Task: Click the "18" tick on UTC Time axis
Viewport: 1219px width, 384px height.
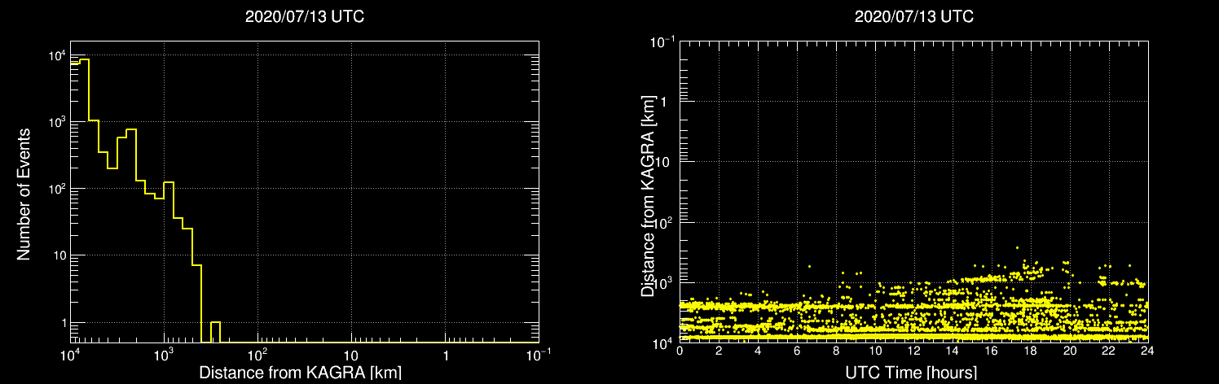Action: tap(1031, 351)
